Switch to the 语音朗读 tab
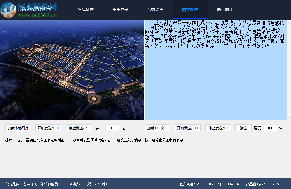291x189 pixels. pos(225,9)
